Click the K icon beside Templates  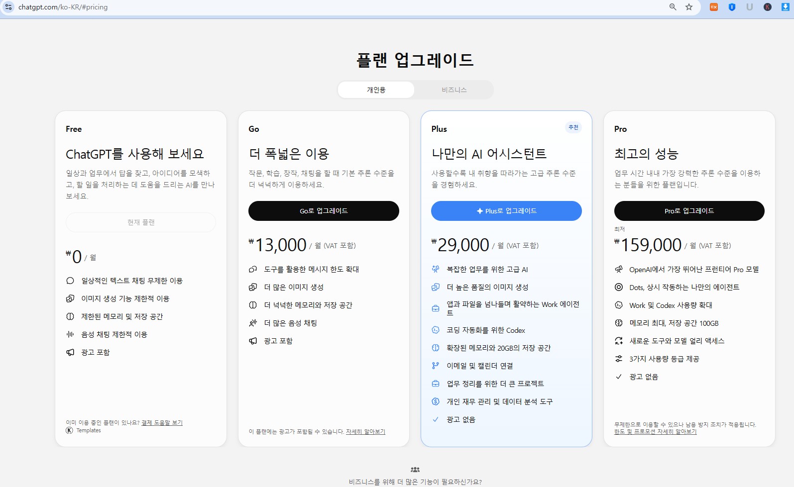(x=69, y=430)
